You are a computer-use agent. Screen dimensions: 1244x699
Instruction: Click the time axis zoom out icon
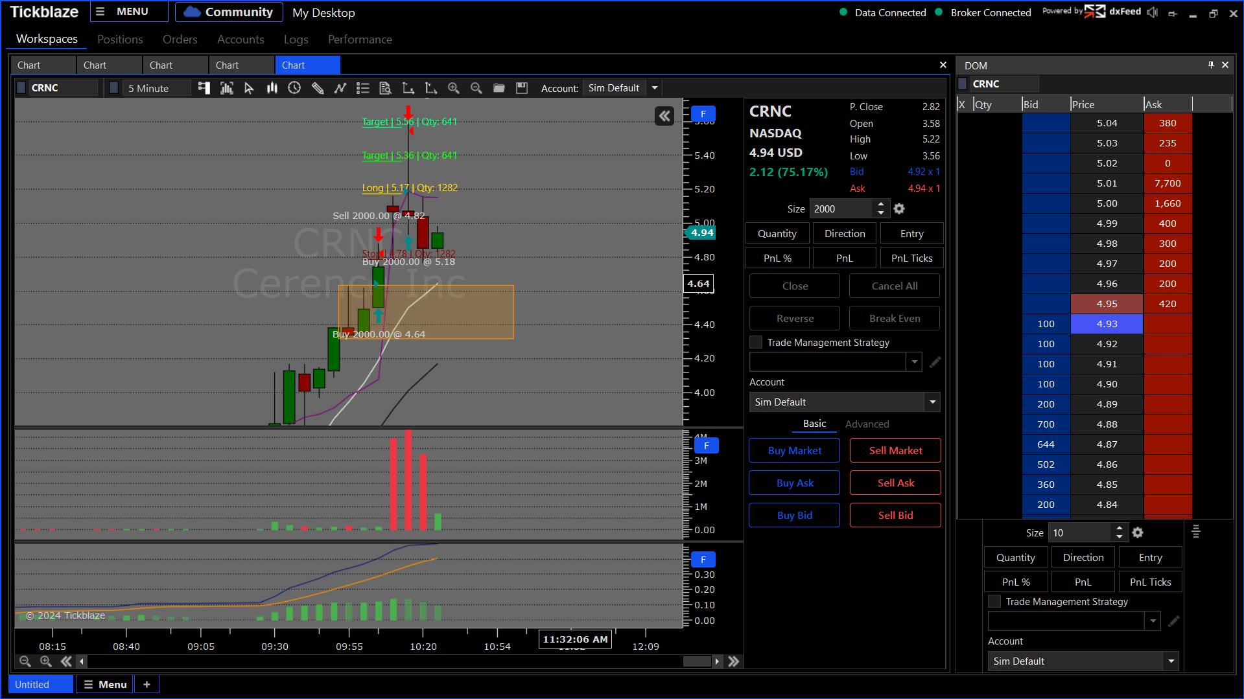click(25, 661)
